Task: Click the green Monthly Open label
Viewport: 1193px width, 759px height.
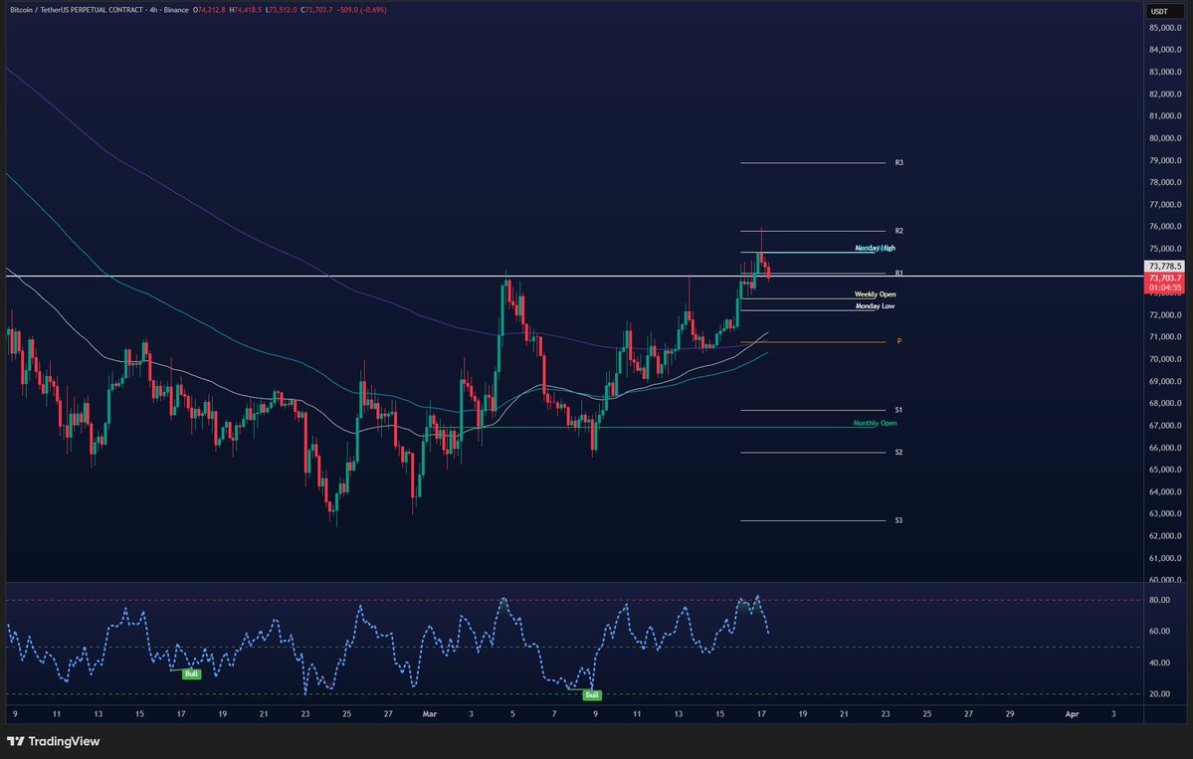Action: [875, 423]
